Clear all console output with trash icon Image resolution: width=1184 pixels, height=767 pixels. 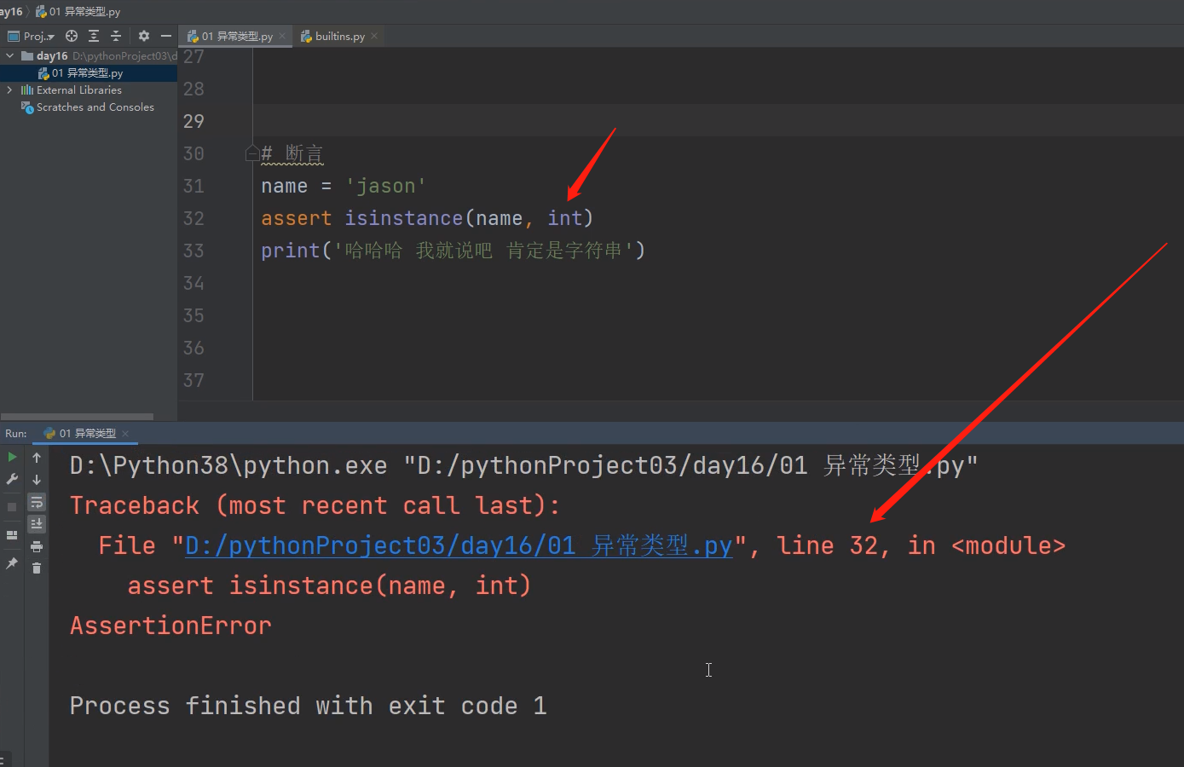tap(37, 568)
